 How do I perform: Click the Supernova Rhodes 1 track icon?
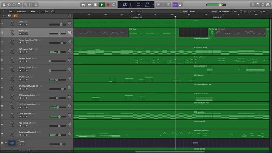click(x=12, y=133)
